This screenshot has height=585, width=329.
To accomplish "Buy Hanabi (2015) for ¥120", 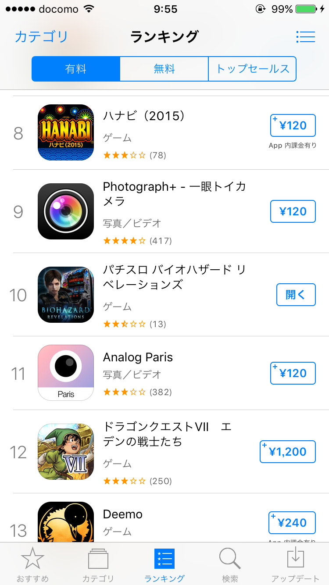I will tap(293, 126).
